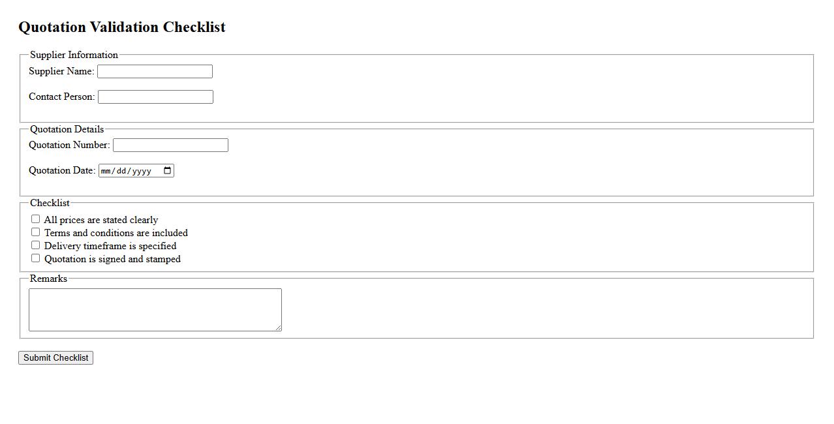Focus the Supplier Name text field
834x424 pixels.
pyautogui.click(x=155, y=71)
